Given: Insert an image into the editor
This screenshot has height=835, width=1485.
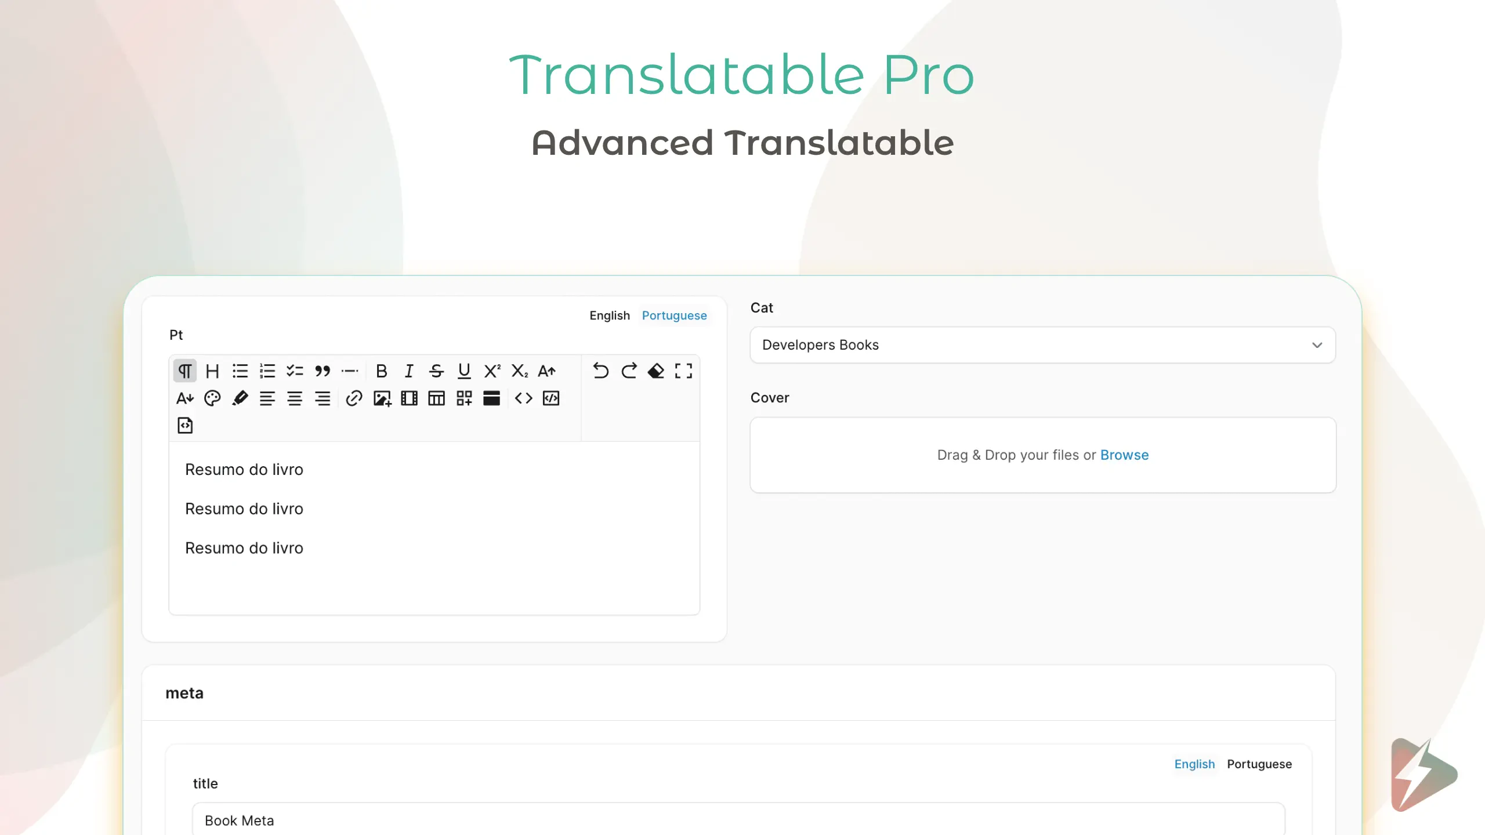Looking at the screenshot, I should coord(382,398).
